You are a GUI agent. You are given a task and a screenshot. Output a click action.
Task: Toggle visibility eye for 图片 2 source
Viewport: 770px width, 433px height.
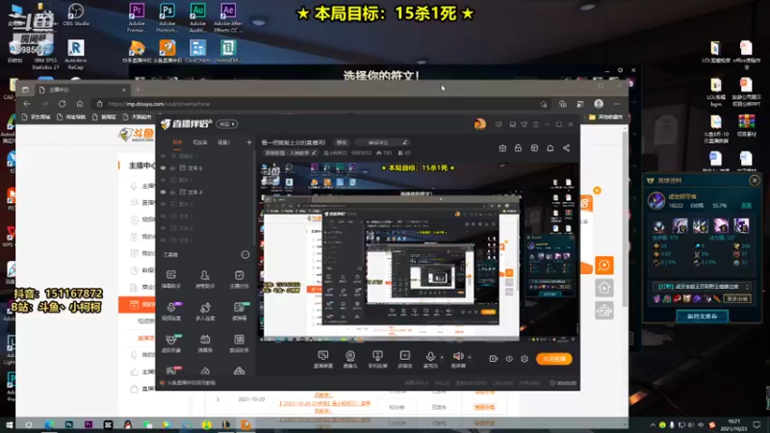[163, 204]
